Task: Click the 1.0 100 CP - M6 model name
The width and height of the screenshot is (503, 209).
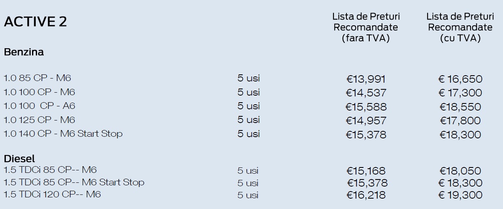Action: point(39,92)
